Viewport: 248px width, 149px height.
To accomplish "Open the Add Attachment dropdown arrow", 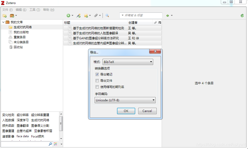I will (x=100, y=15).
